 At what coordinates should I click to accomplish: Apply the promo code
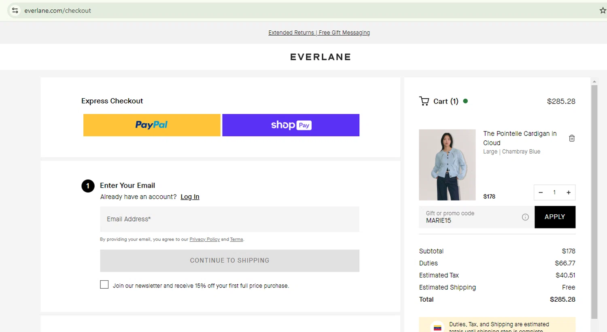(x=555, y=217)
